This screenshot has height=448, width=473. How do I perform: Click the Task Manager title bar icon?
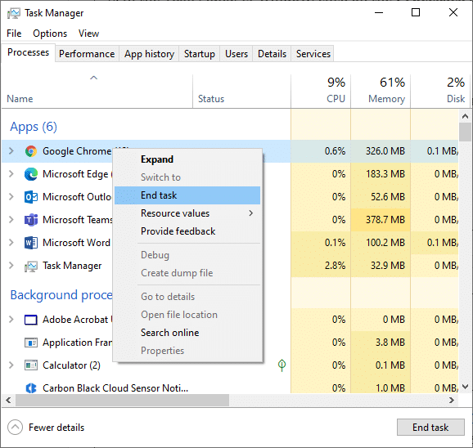point(14,13)
